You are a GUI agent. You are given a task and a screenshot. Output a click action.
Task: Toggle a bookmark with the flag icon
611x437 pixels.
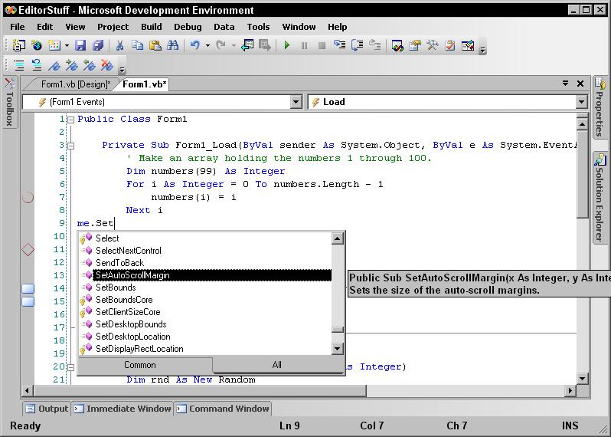point(54,64)
